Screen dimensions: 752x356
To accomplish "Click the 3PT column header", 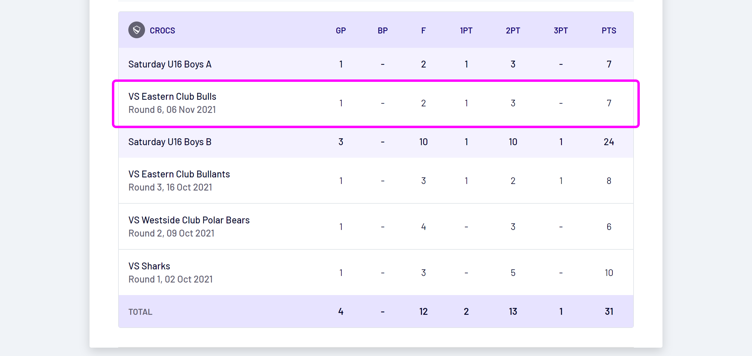I will (561, 30).
